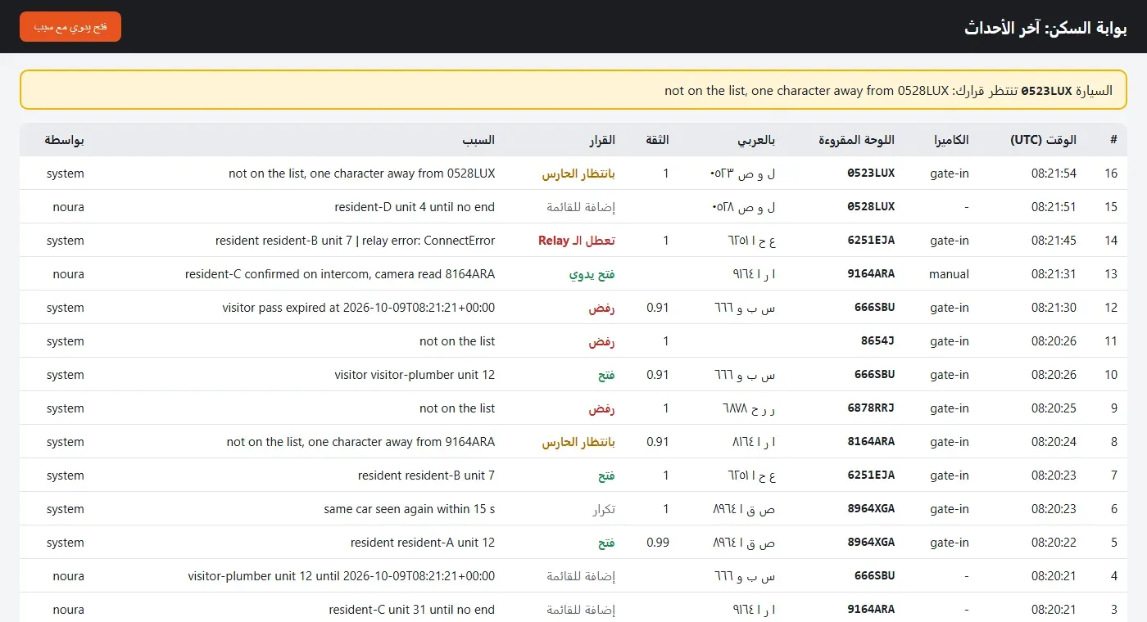
Task: Select the "visitor-plumber unit 12 until" reason in row 4
Action: (342, 576)
